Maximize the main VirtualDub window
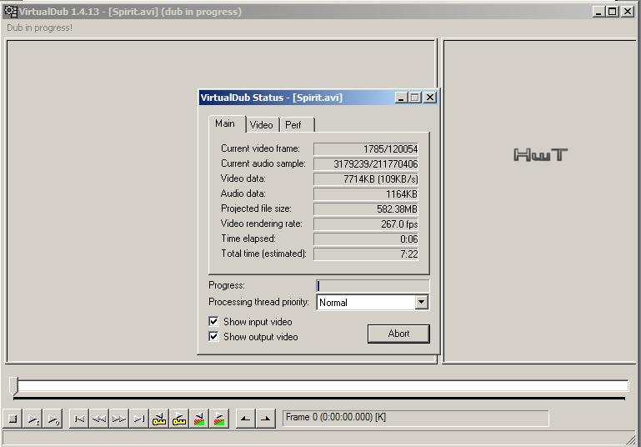The width and height of the screenshot is (641, 447). point(613,12)
